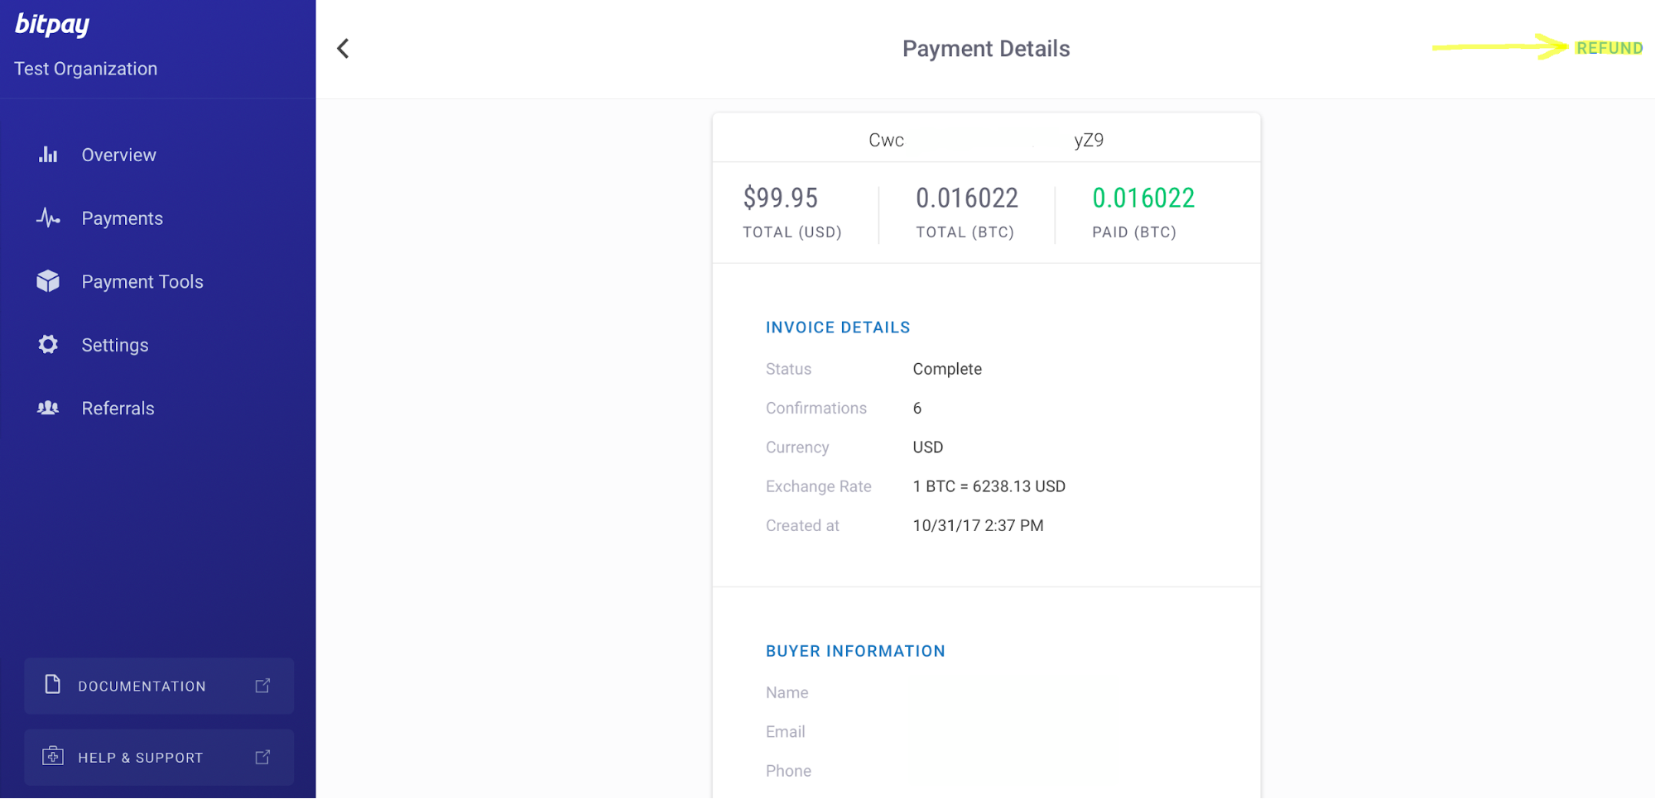Go to the Payments section
The height and width of the screenshot is (799, 1655).
tap(122, 218)
